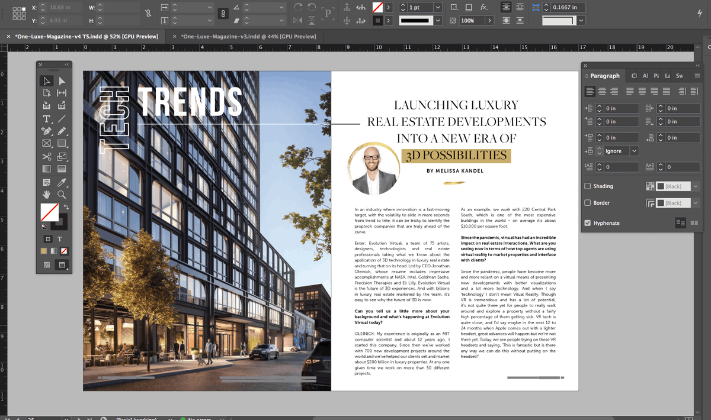The width and height of the screenshot is (711, 420).
Task: Toggle constrain proportions for scaling chain
Action: [x=223, y=14]
